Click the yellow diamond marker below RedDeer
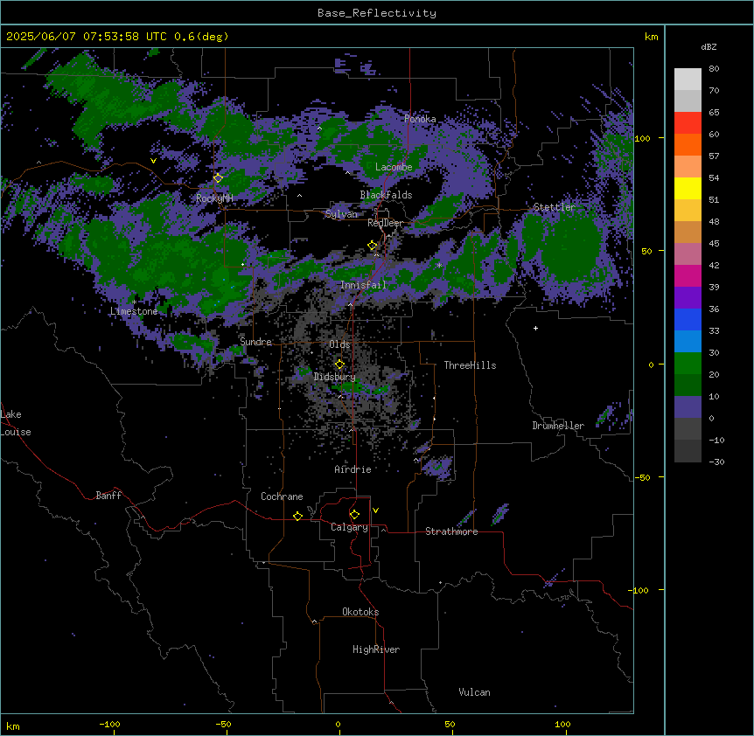The width and height of the screenshot is (754, 736). 372,246
